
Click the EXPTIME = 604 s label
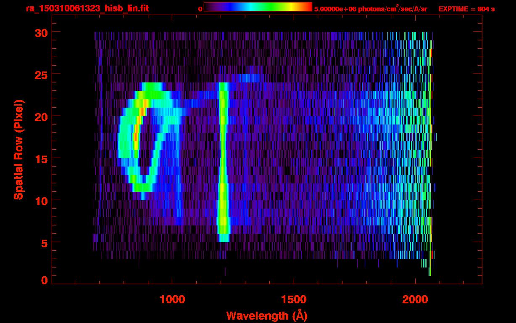click(x=466, y=8)
